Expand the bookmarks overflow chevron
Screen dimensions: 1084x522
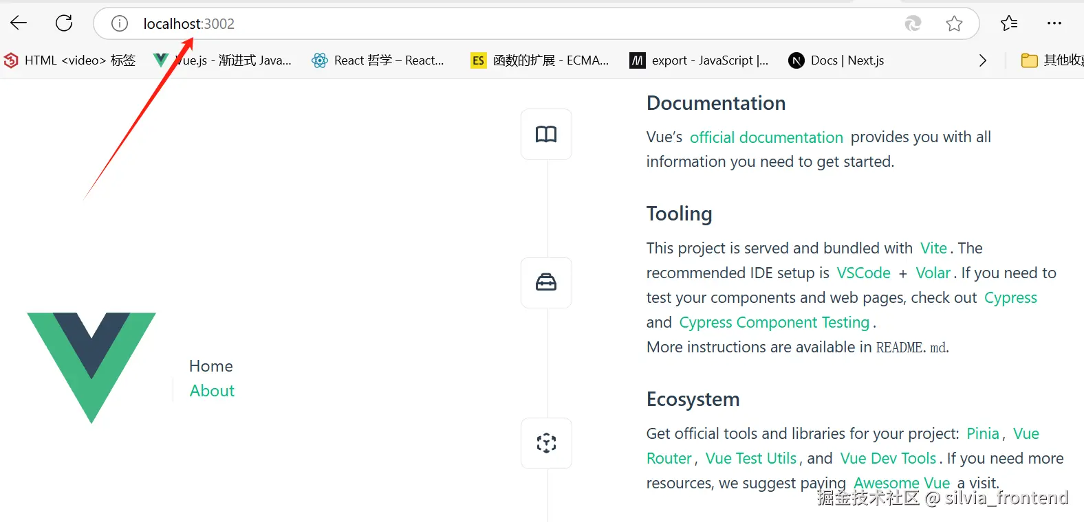pos(982,60)
